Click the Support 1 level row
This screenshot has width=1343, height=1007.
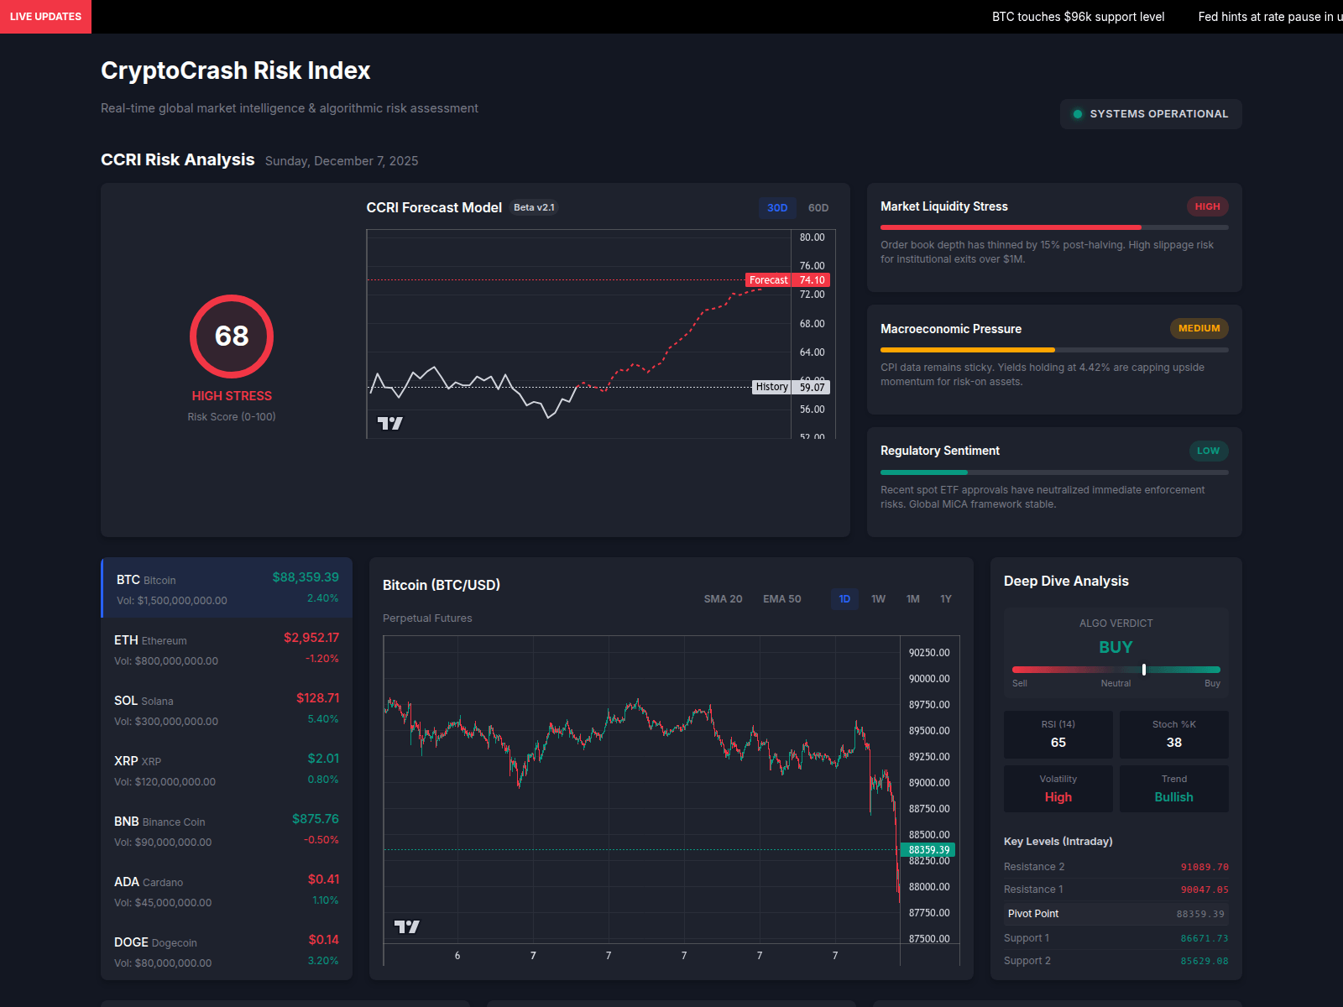click(1116, 938)
